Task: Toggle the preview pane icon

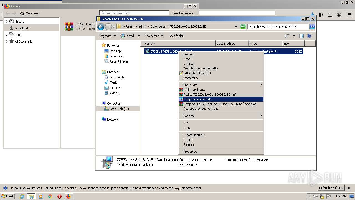Action: pyautogui.click(x=301, y=36)
